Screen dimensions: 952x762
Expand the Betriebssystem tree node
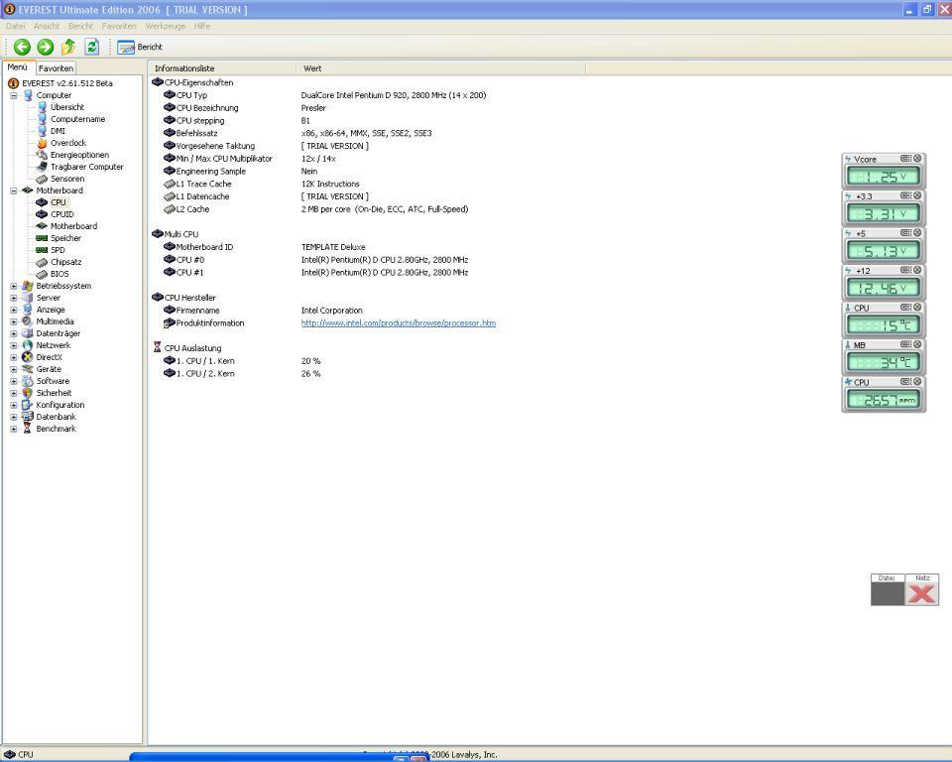tap(13, 286)
